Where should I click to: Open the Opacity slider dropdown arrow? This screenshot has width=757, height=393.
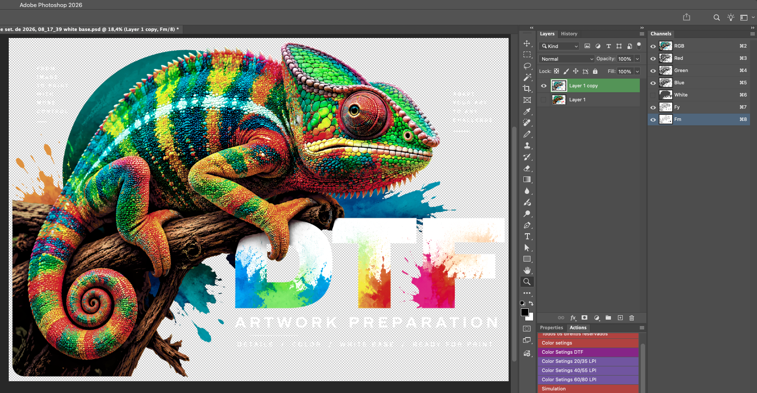click(637, 59)
